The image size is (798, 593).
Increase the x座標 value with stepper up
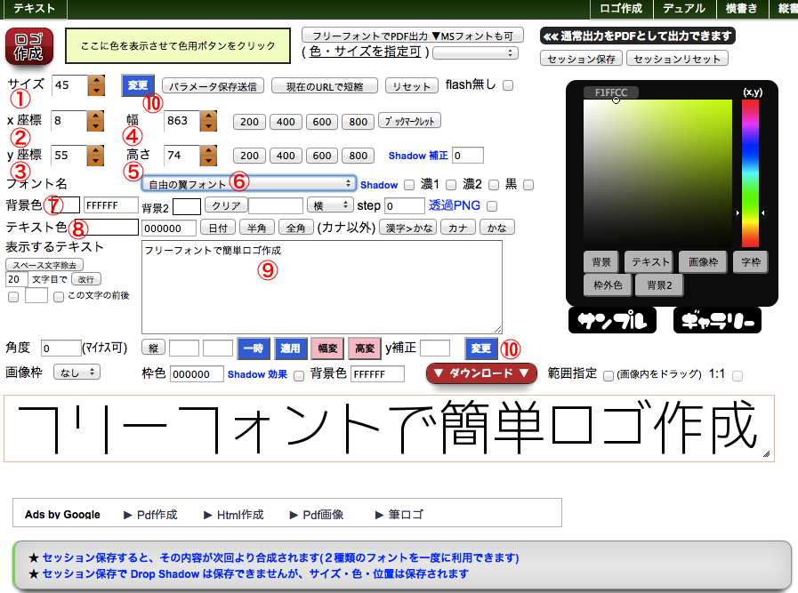(x=95, y=116)
